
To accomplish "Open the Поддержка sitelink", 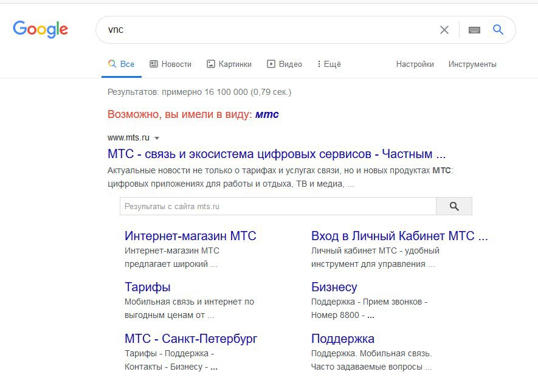I will point(343,339).
